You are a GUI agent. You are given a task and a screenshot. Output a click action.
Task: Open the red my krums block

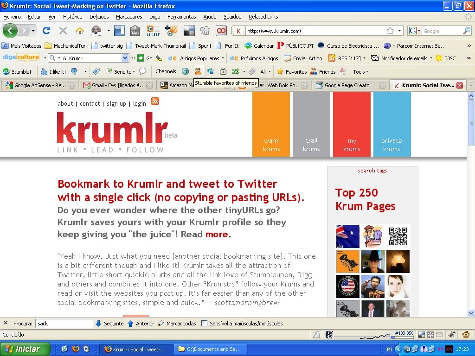coord(352,124)
